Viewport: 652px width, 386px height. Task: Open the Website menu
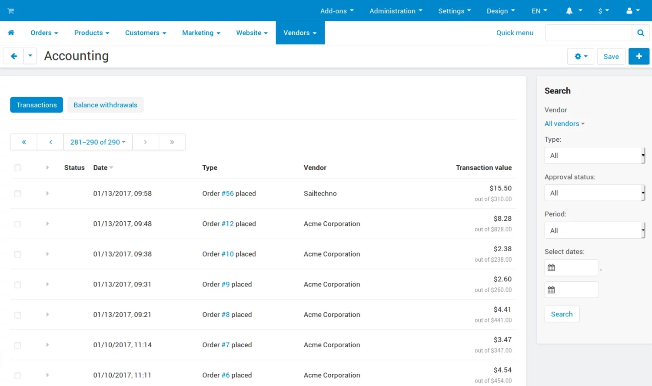252,33
